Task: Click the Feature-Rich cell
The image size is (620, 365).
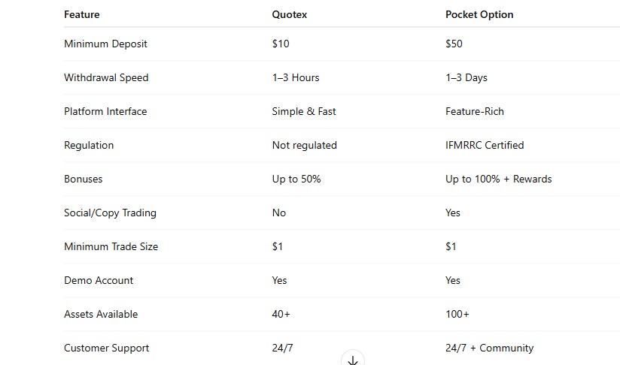Action: (475, 112)
